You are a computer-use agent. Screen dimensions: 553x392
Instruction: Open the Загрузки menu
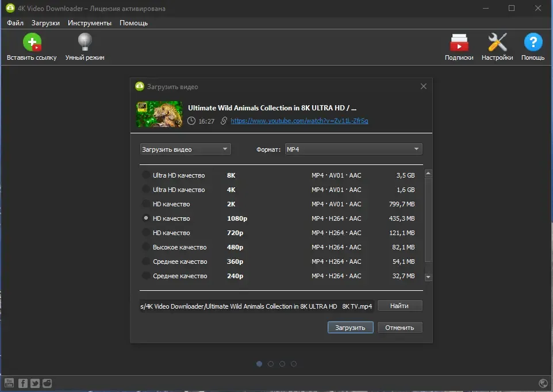coord(45,23)
